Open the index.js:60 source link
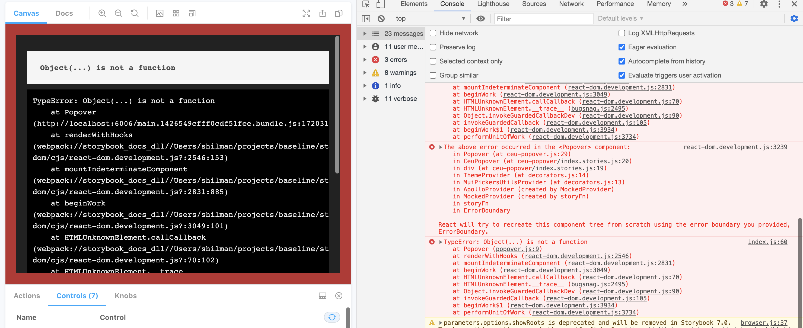The width and height of the screenshot is (803, 328). (x=767, y=242)
